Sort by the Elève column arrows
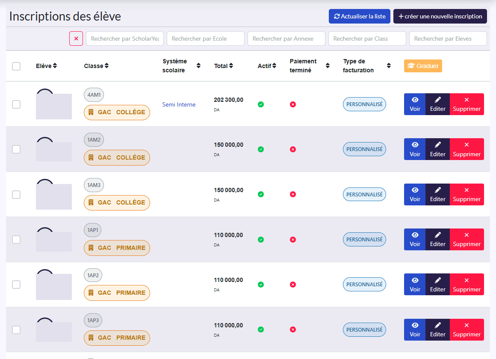The image size is (496, 359). 55,65
